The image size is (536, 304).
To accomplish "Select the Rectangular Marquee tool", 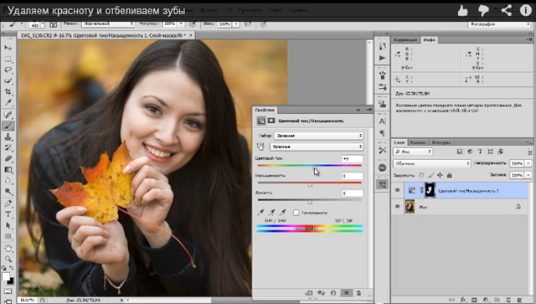I will point(8,59).
